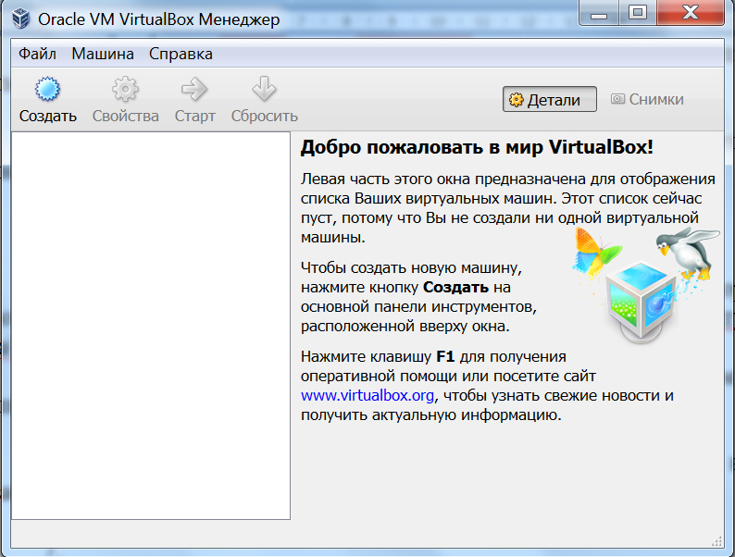The height and width of the screenshot is (557, 735).
Task: Follow the www.virtualbox.org link
Action: point(367,395)
